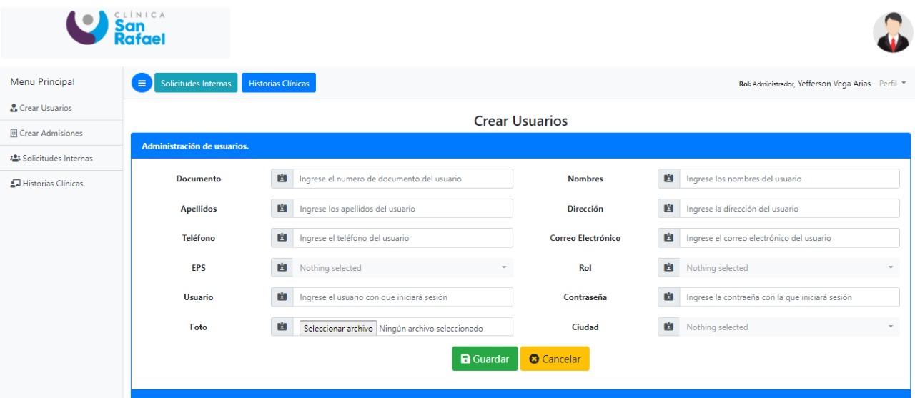
Task: Click the Solicitudes Internas top button
Action: coord(196,84)
